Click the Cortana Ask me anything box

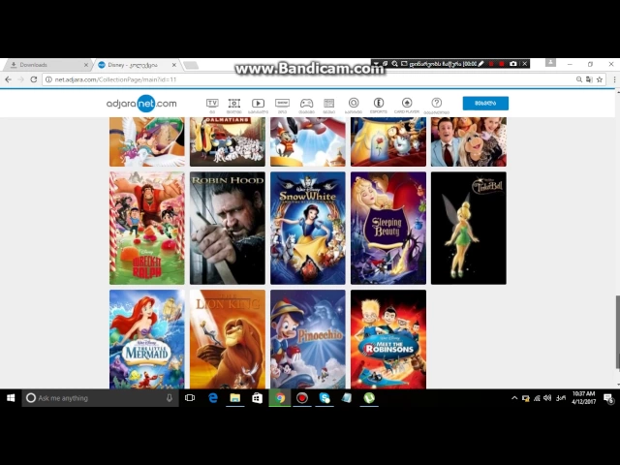coord(100,398)
